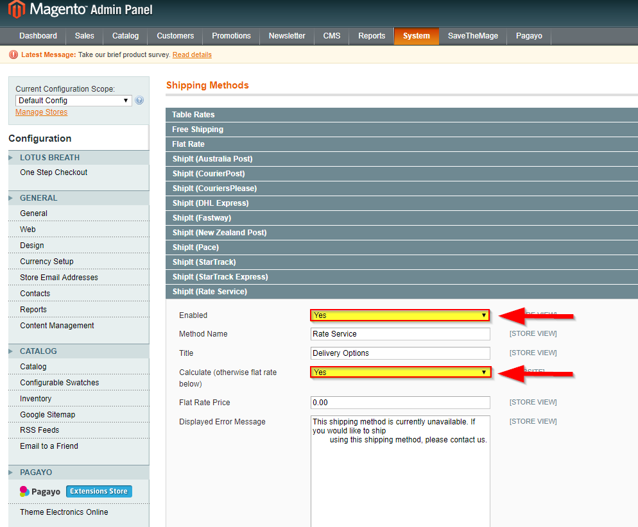
Task: Expand ShipIt (New Zealand Post) section
Action: 402,233
